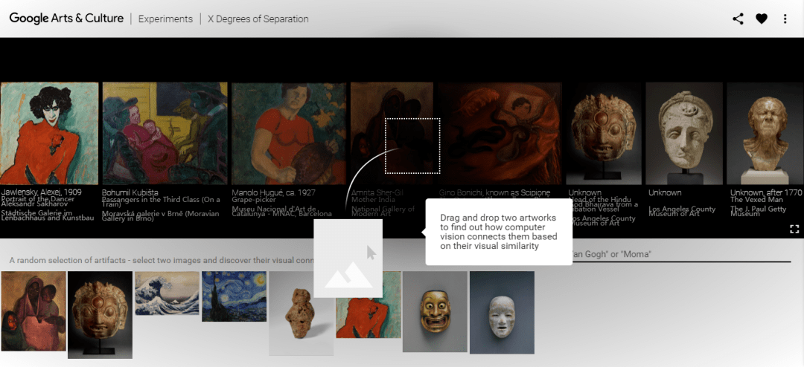804x367 pixels.
Task: Pick the Starry Night thumbnail
Action: (234, 296)
